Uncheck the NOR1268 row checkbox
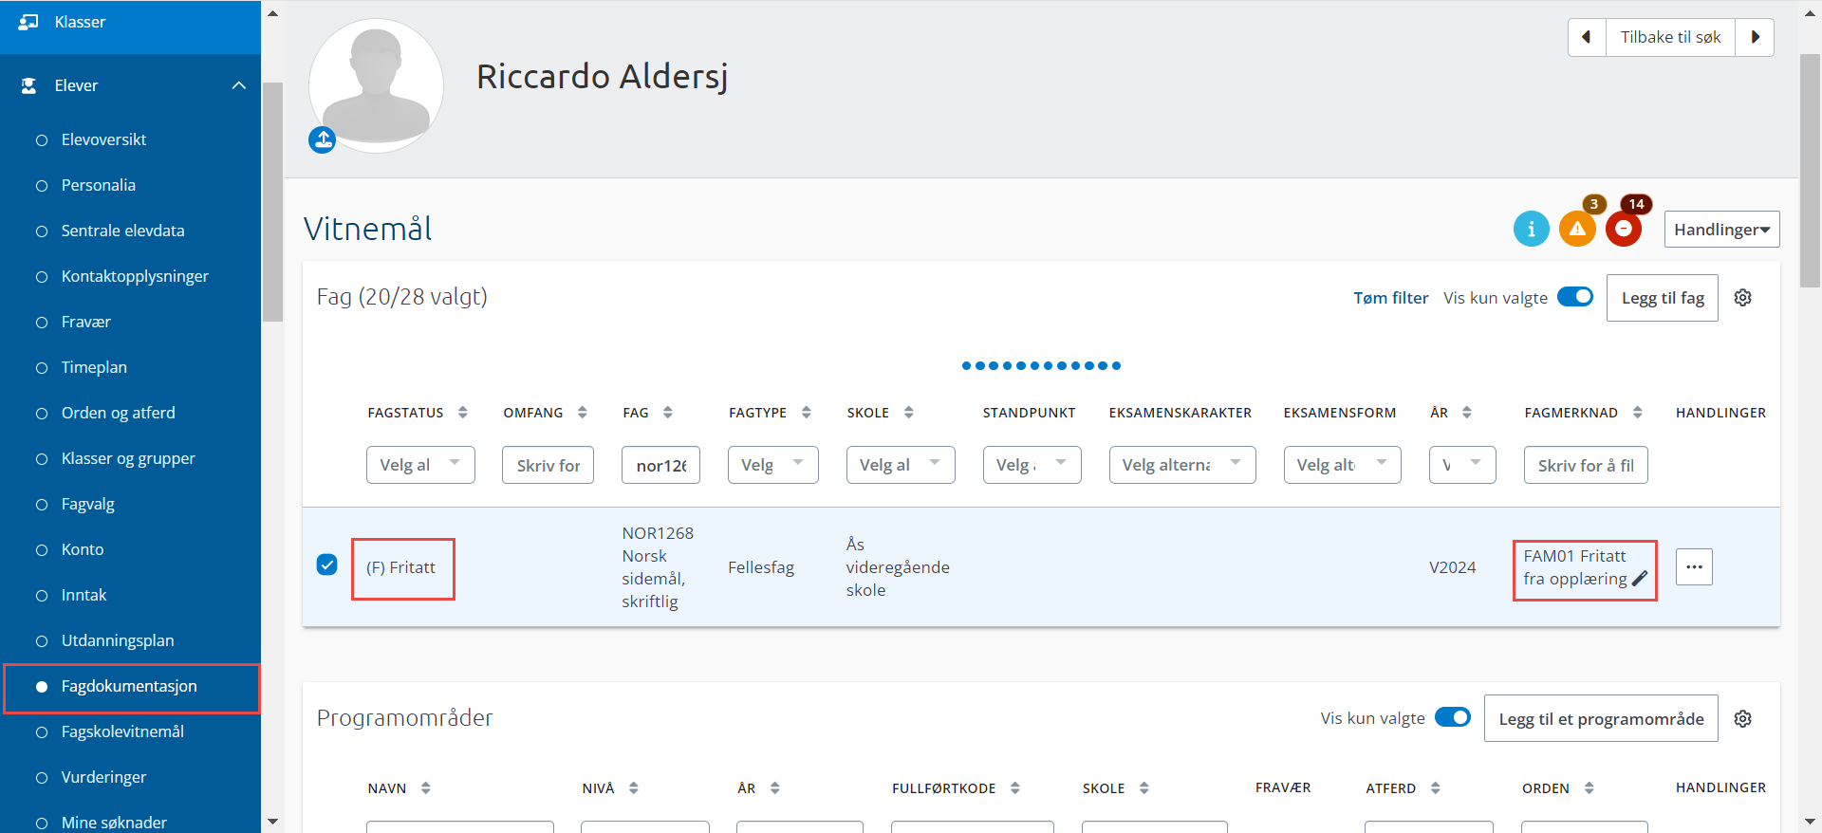The image size is (1822, 833). (327, 565)
